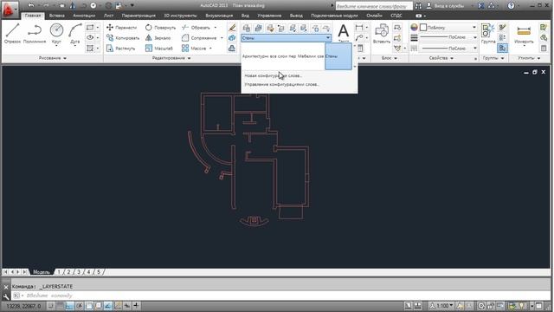
Task: Expand the Утилиты panel
Action: [529, 58]
